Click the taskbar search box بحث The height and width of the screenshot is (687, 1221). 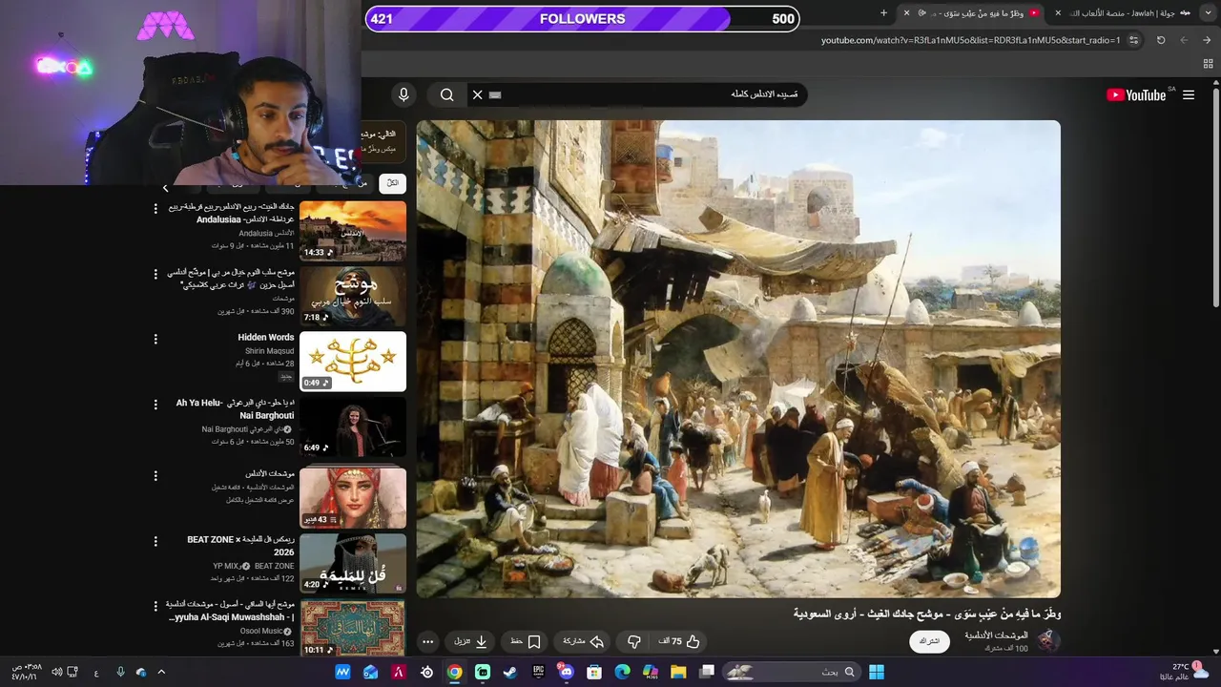[x=792, y=672]
